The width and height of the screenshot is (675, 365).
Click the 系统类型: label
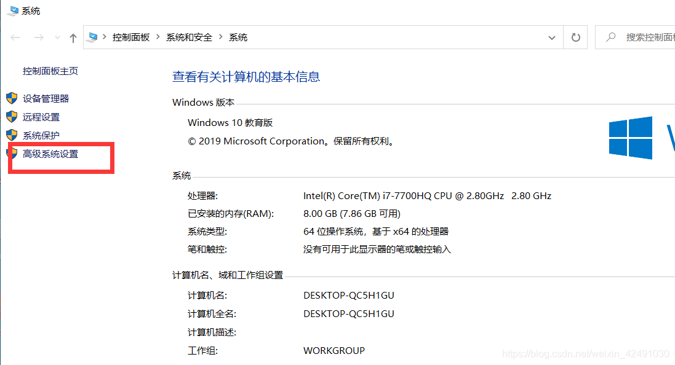[x=207, y=231]
